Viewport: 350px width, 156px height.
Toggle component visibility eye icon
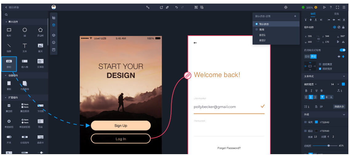(334, 27)
